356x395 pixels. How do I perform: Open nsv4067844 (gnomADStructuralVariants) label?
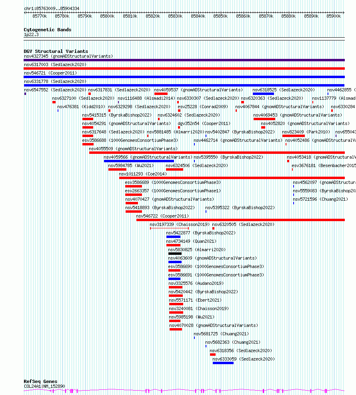point(280,107)
